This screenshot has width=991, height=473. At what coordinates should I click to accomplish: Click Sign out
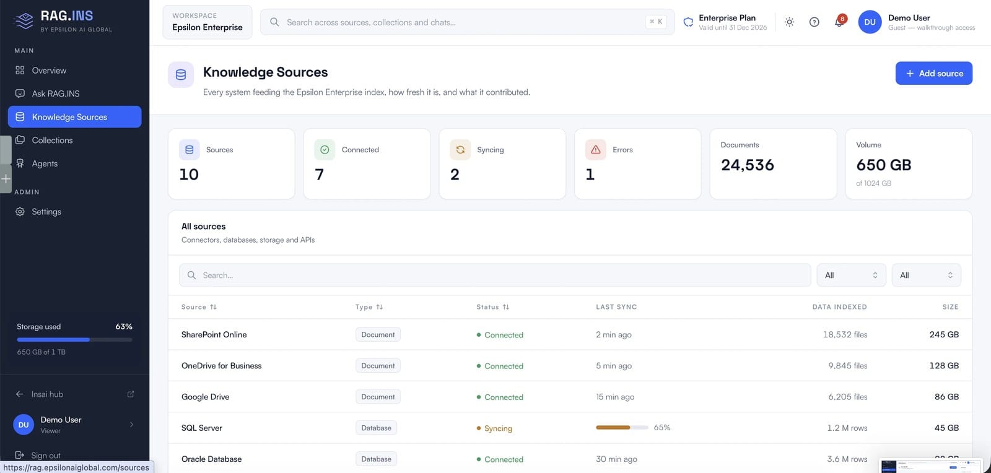coord(46,455)
